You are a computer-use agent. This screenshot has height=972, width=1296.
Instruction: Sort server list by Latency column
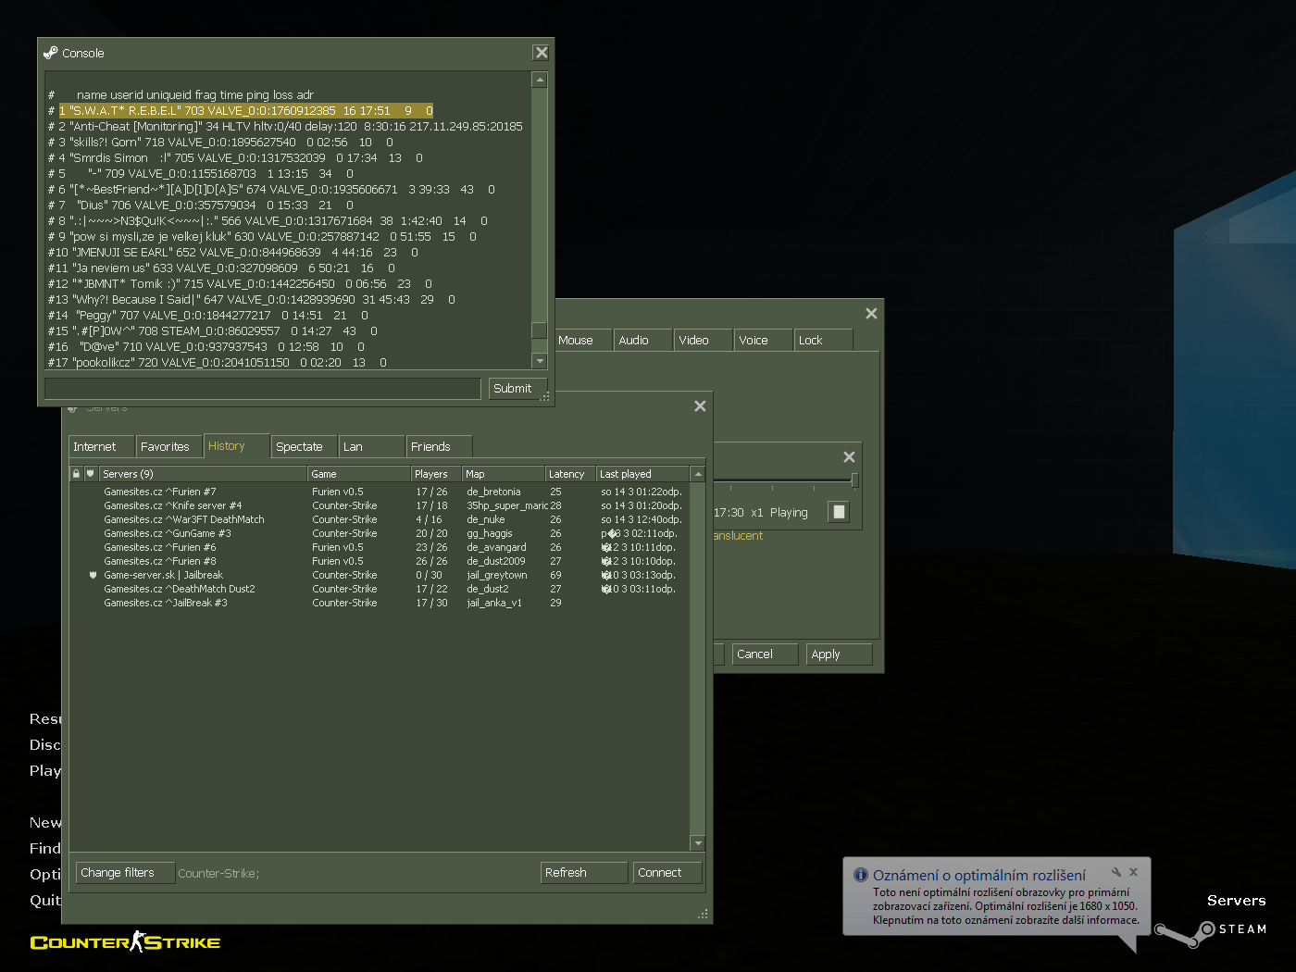click(x=568, y=474)
